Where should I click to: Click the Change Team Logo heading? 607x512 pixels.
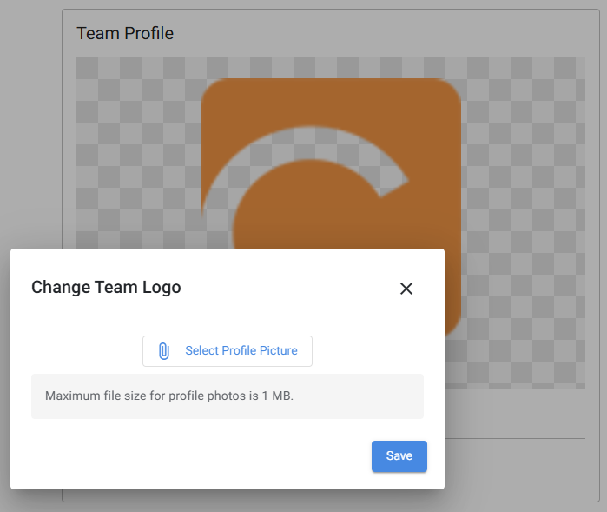coord(106,287)
